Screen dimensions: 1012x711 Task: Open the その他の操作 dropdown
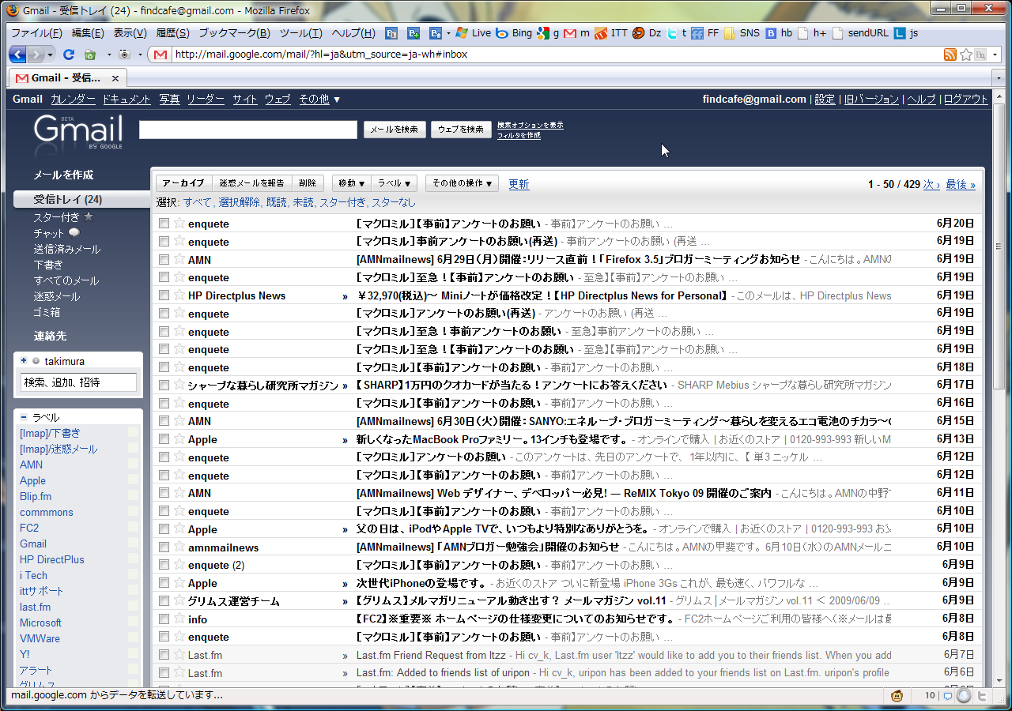[x=462, y=183]
